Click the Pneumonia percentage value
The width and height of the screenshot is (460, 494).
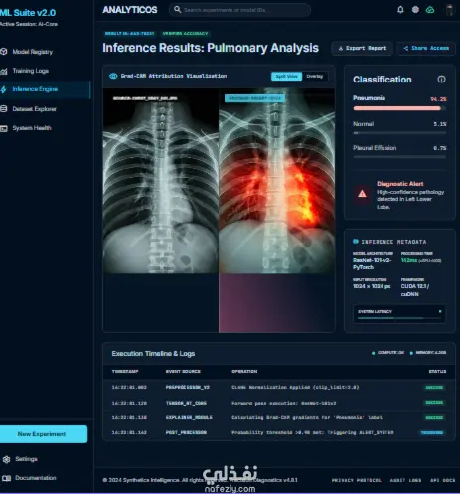[x=438, y=99]
